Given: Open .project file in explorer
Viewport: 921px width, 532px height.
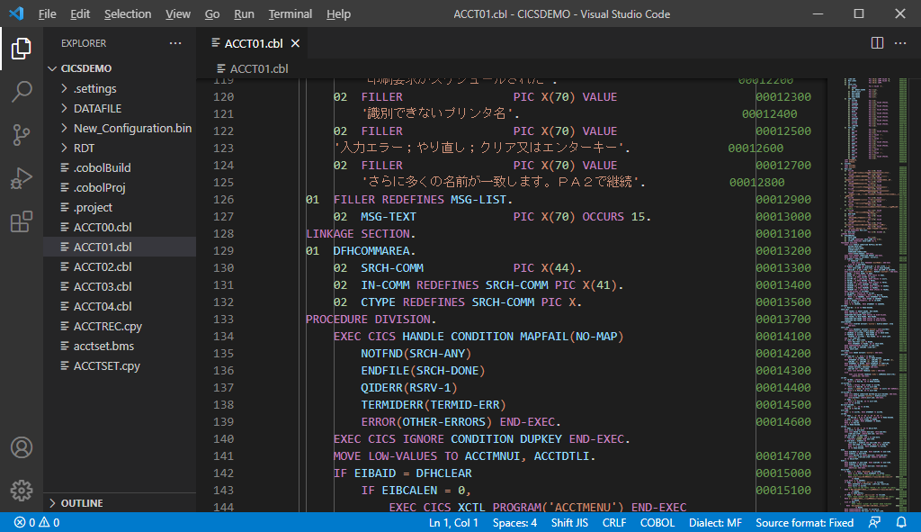Looking at the screenshot, I should click(93, 208).
